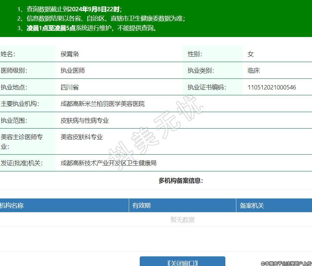Click the 成都高新米兰柏羽医学美容医院 institution value
This screenshot has height=266, width=312.
[102, 104]
